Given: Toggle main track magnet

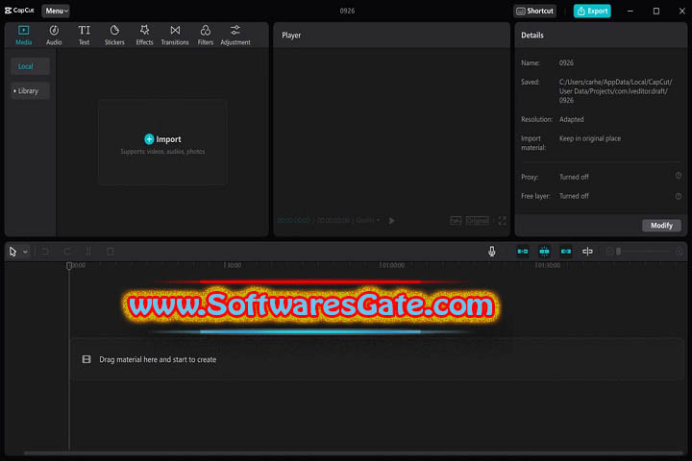Looking at the screenshot, I should (523, 252).
